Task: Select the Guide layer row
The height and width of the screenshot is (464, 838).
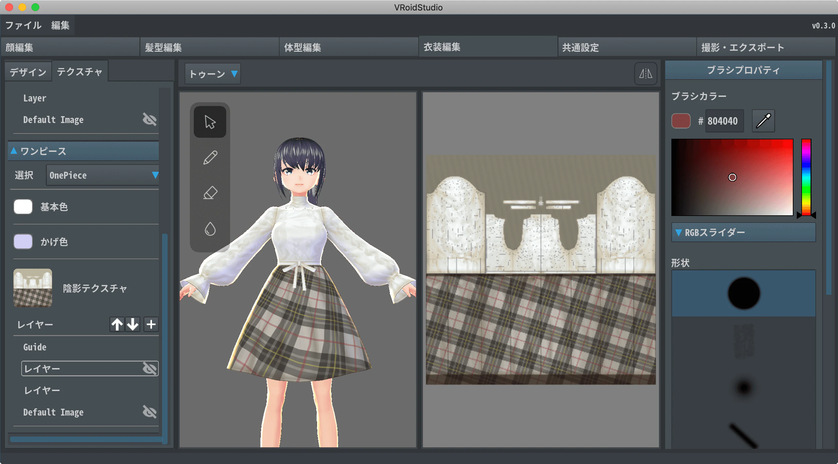Action: [90, 347]
